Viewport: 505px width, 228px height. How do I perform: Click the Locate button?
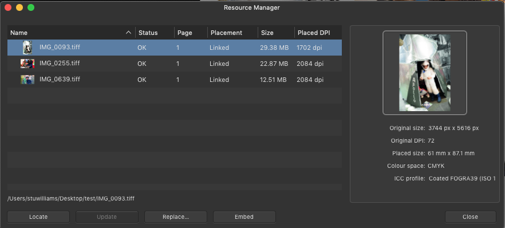(38, 217)
